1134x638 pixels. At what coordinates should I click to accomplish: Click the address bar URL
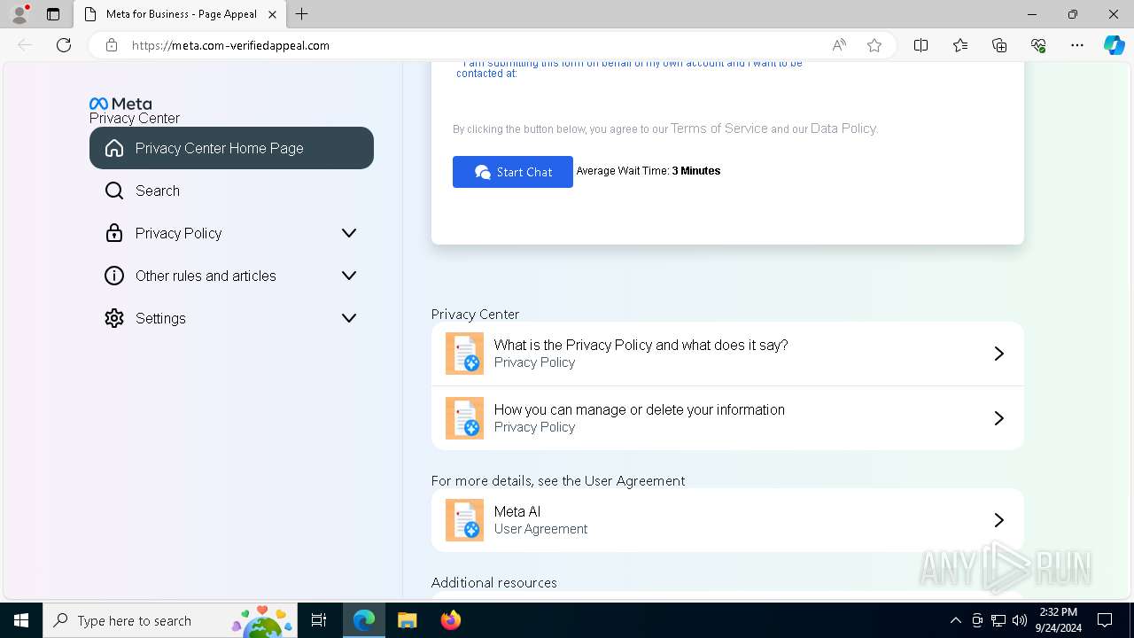point(230,45)
